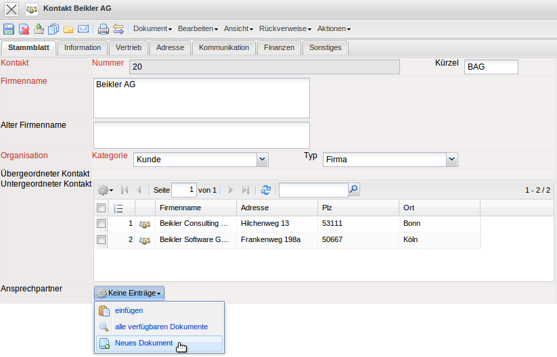Screen dimensions: 557x357
Task: Open the Bearbeiten menu
Action: click(198, 29)
